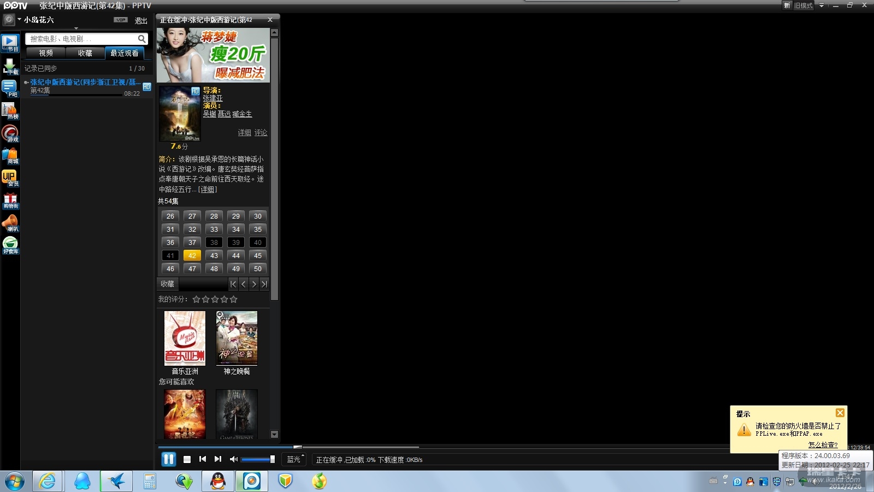874x492 pixels.
Task: Switch to the 收藏 tab
Action: pyautogui.click(x=85, y=53)
